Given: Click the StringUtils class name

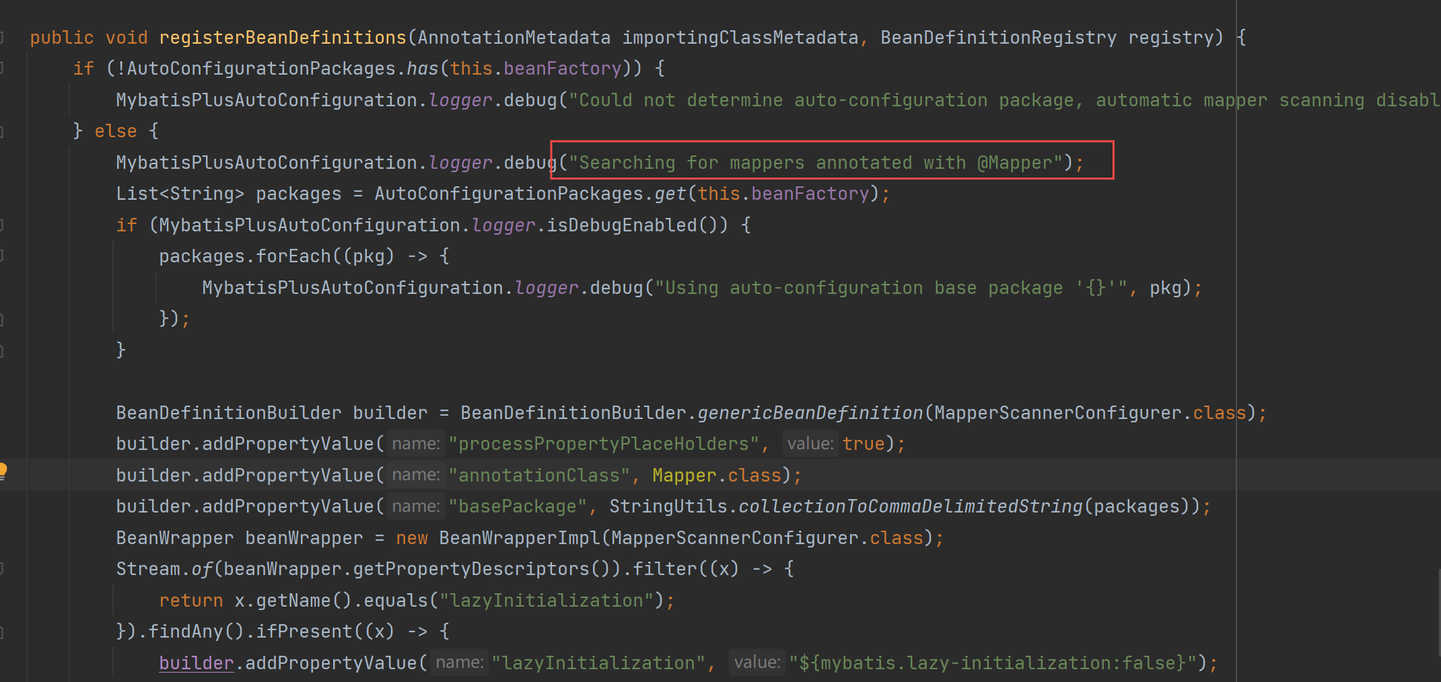Looking at the screenshot, I should (x=668, y=506).
